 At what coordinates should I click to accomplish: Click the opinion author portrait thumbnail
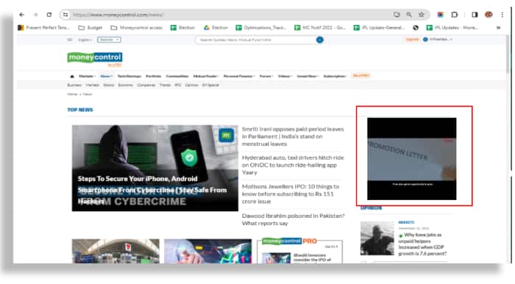(377, 238)
